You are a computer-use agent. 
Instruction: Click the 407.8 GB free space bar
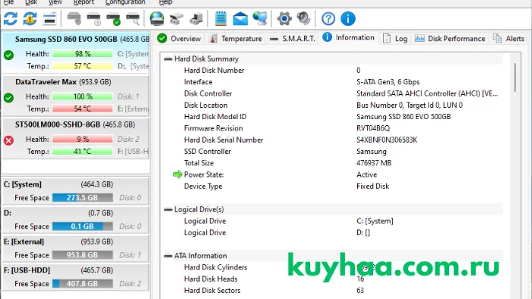pyautogui.click(x=82, y=284)
